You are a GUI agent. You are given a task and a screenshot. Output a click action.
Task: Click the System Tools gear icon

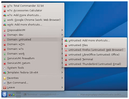5,68
